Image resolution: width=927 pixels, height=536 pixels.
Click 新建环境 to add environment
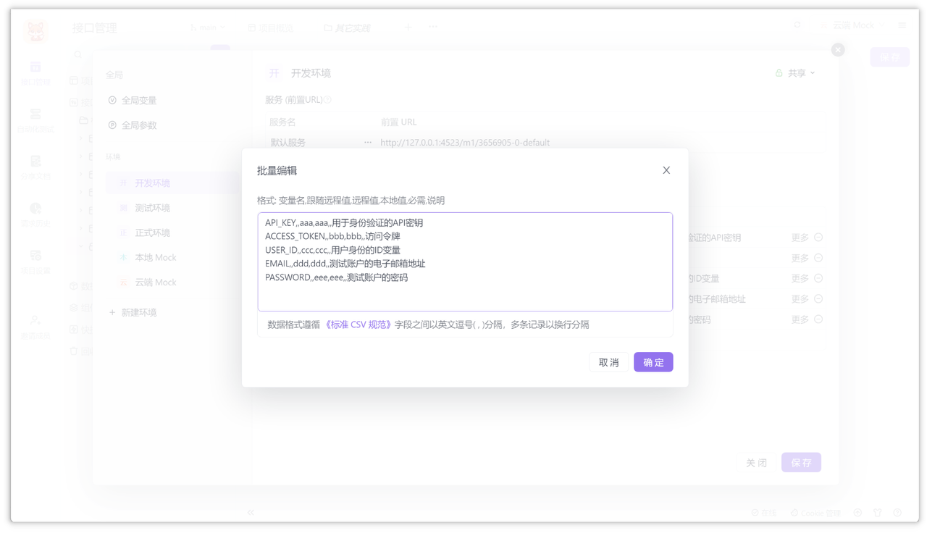[133, 312]
